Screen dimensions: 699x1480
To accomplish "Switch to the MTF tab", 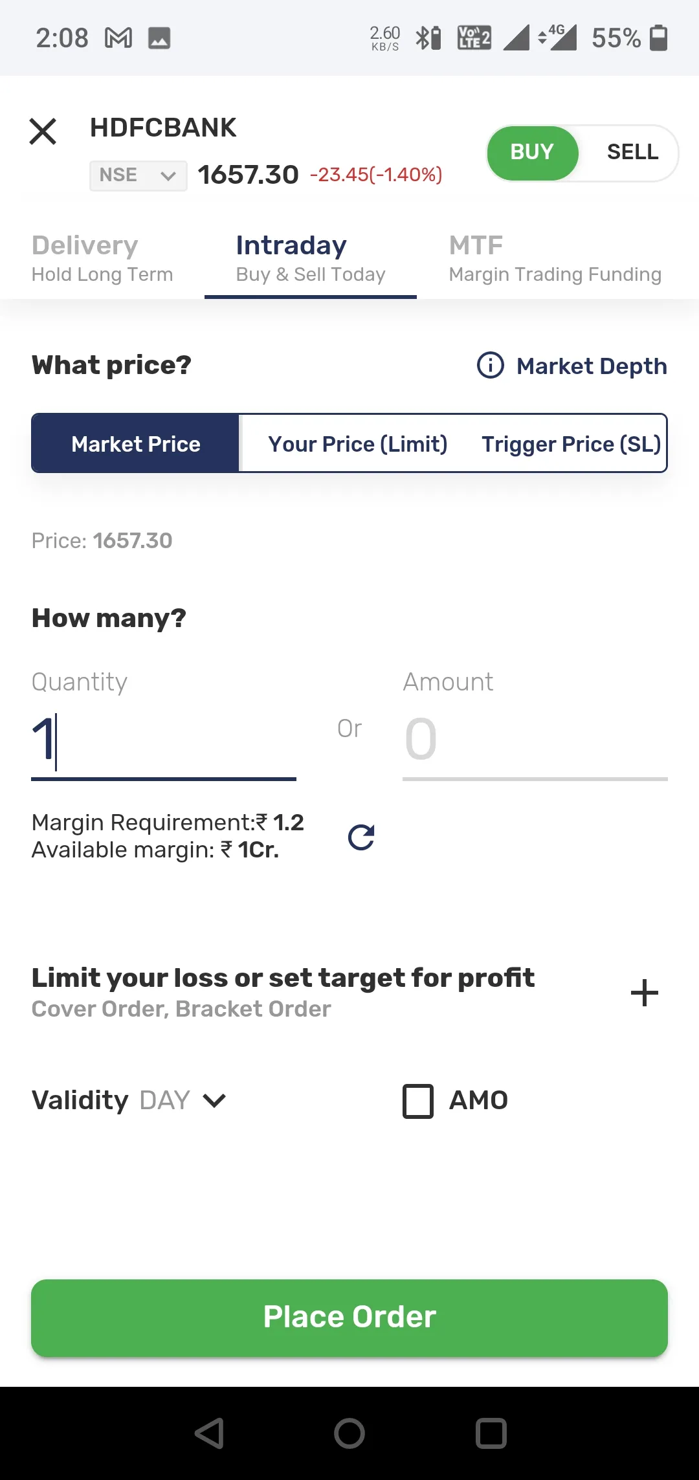I will [x=555, y=258].
